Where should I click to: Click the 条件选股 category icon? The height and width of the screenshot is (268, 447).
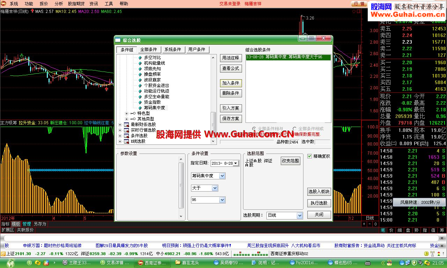click(126, 136)
